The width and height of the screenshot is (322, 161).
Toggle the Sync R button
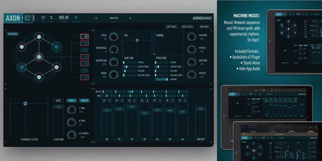point(84,101)
